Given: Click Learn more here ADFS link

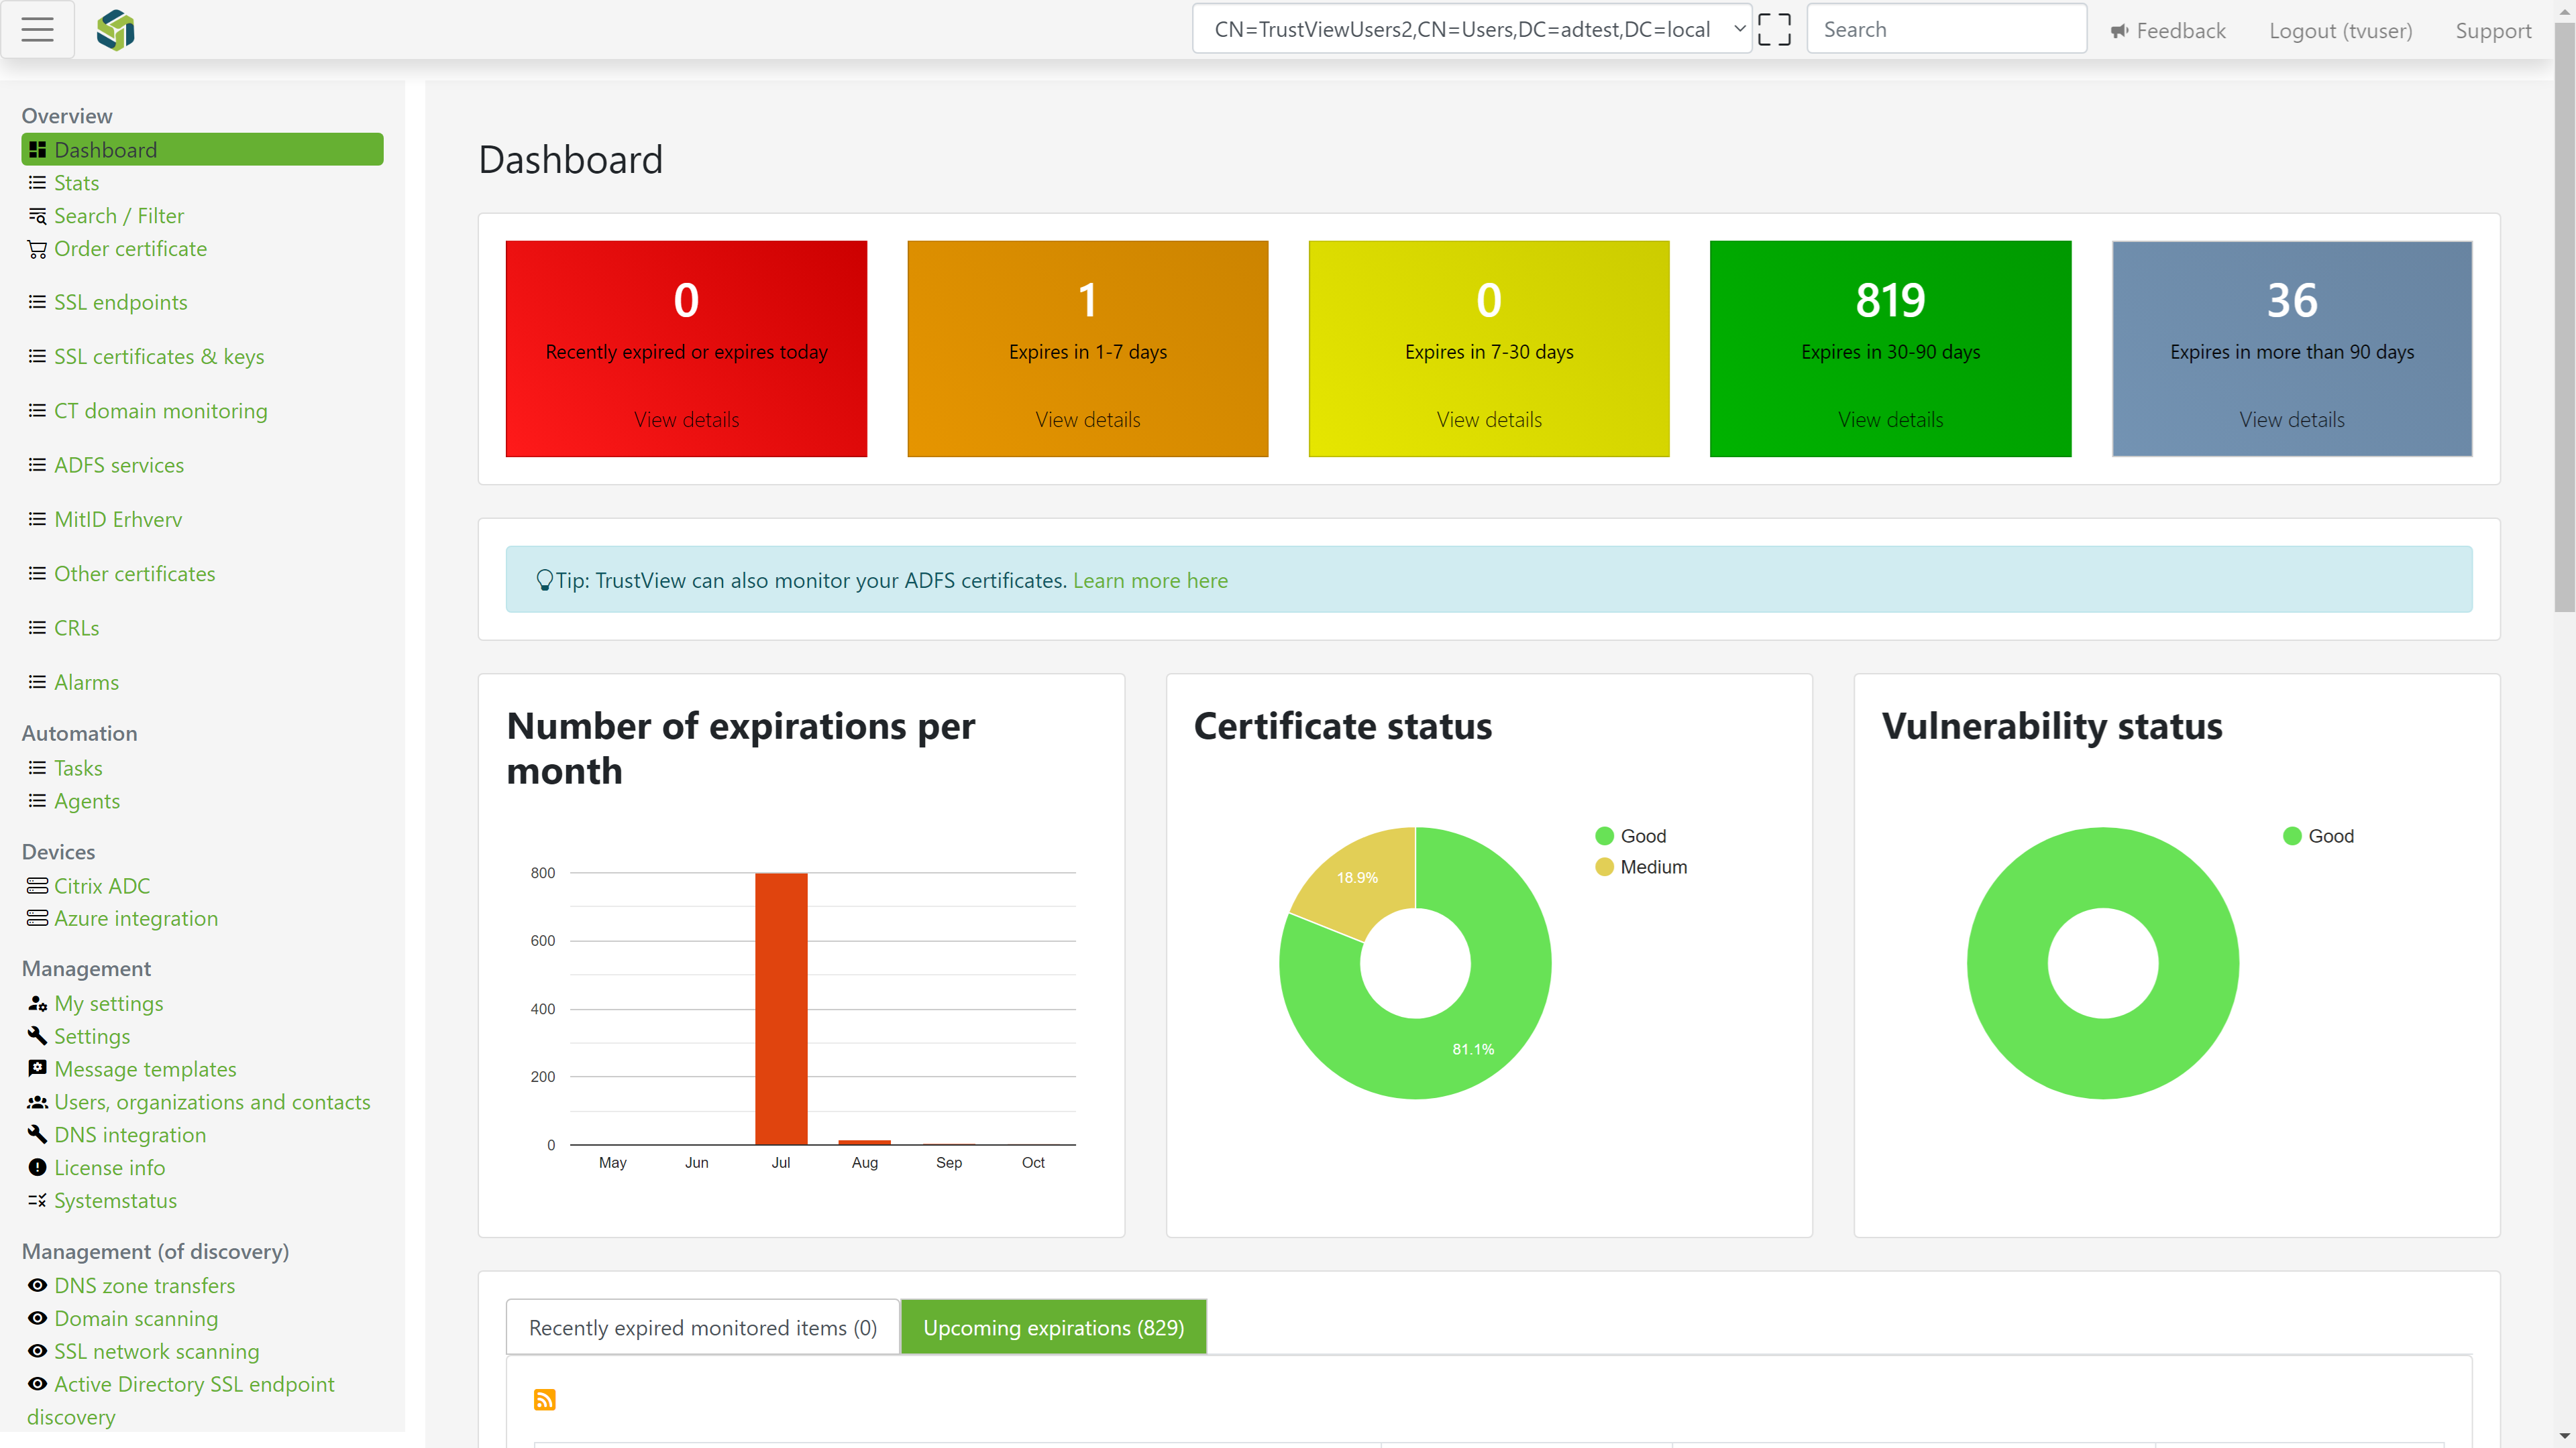Looking at the screenshot, I should coord(1150,581).
